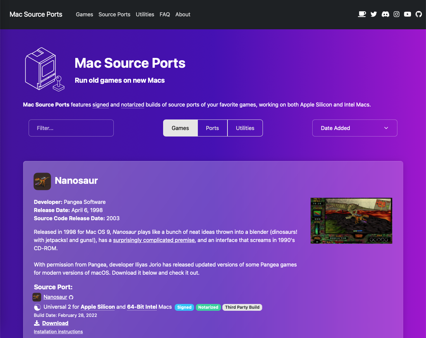Switch the list filter to Ports
Viewport: 426px width, 338px height.
(212, 128)
